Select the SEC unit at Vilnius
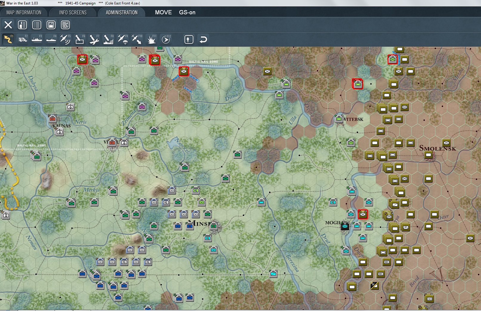The height and width of the screenshot is (311, 481). click(112, 142)
